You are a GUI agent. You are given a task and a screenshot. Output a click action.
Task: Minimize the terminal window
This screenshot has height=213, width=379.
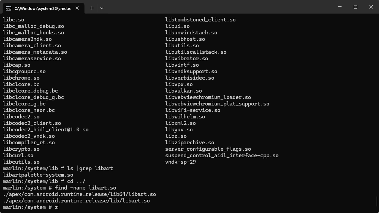(x=340, y=7)
